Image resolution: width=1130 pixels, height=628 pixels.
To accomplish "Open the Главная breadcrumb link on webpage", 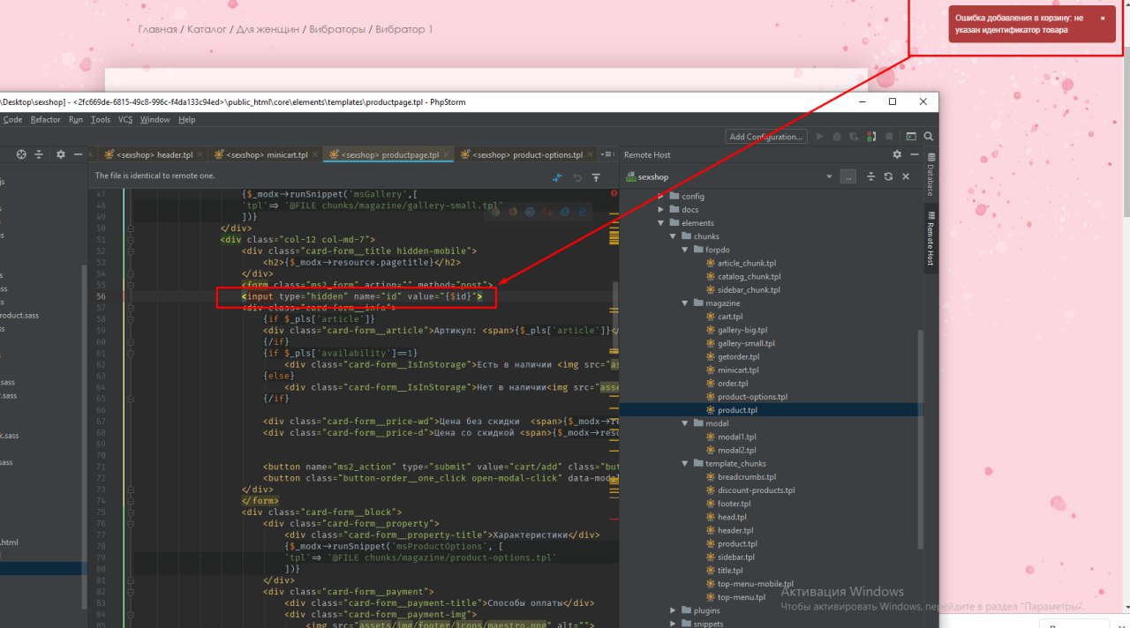I will click(x=157, y=29).
